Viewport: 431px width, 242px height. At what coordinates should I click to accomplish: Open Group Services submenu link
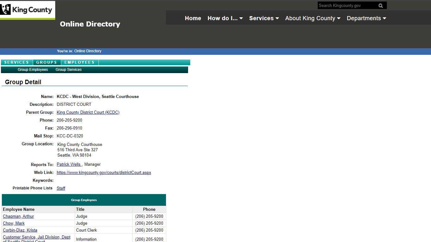(68, 70)
